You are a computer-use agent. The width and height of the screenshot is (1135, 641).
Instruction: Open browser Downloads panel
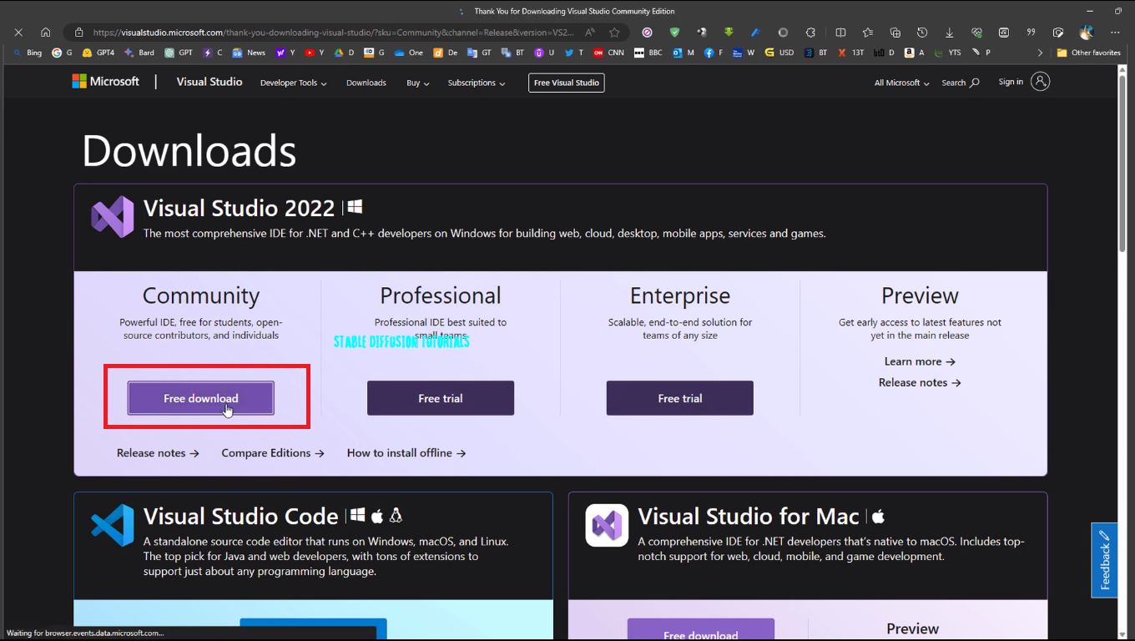point(950,33)
